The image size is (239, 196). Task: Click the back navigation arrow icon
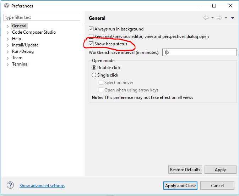[x=206, y=18]
